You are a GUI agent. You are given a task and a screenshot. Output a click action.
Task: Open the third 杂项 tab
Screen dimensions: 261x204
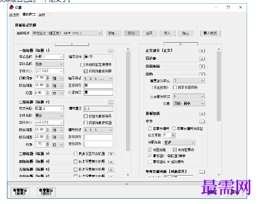42,15
